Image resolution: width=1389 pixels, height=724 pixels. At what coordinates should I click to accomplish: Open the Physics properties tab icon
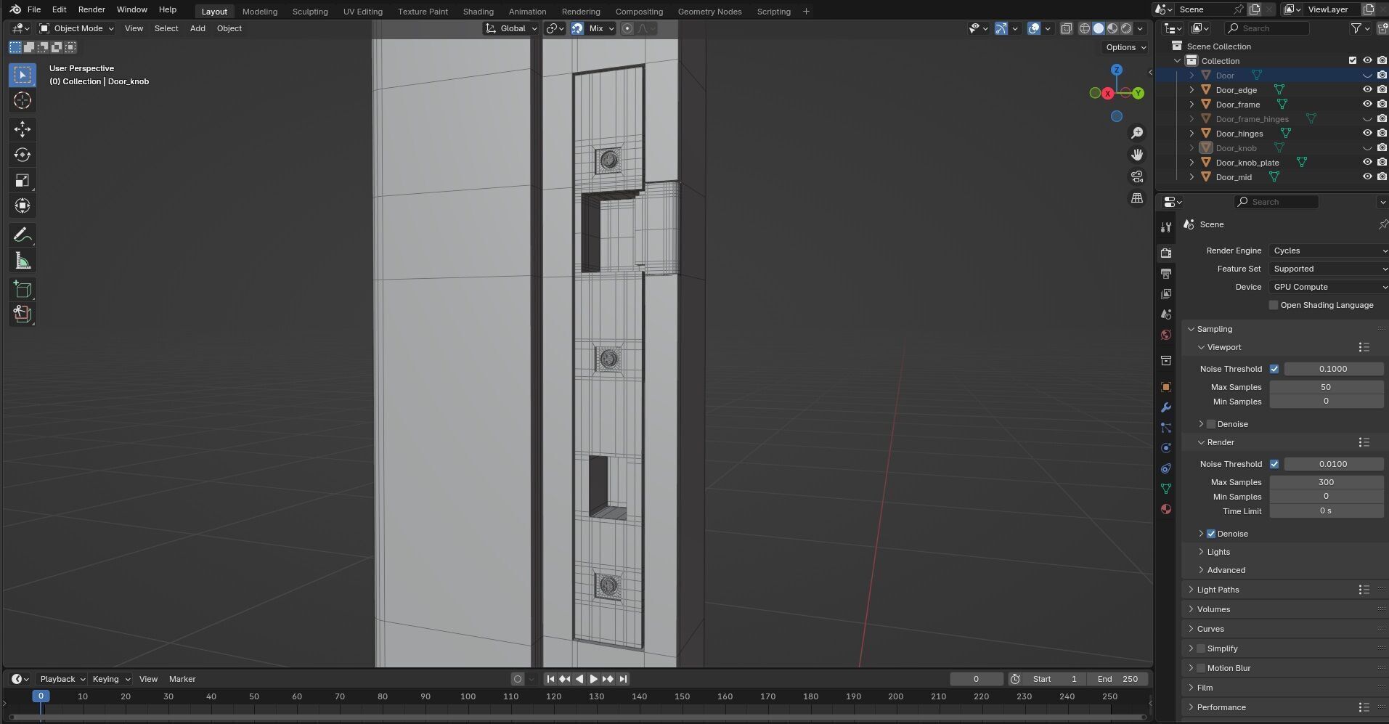1166,448
